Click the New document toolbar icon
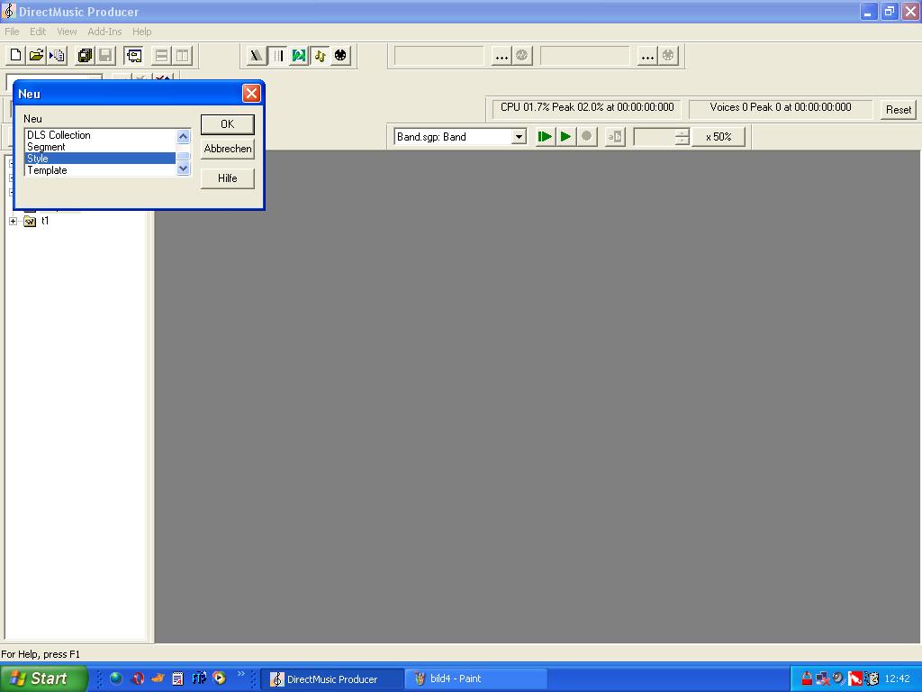Image resolution: width=922 pixels, height=692 pixels. [x=15, y=55]
